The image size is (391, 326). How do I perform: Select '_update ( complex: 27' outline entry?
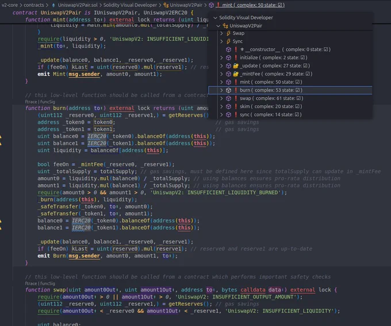tap(275, 66)
